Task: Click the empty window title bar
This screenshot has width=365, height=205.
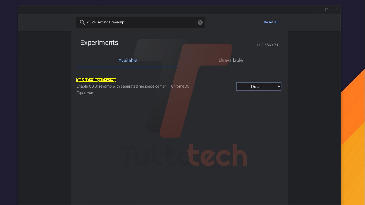Action: [x=160, y=10]
